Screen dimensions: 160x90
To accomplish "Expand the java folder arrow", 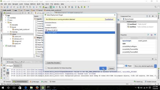I will click(6, 20).
